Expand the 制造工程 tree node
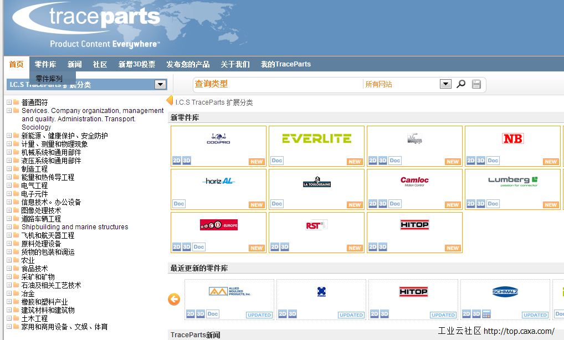 point(9,169)
